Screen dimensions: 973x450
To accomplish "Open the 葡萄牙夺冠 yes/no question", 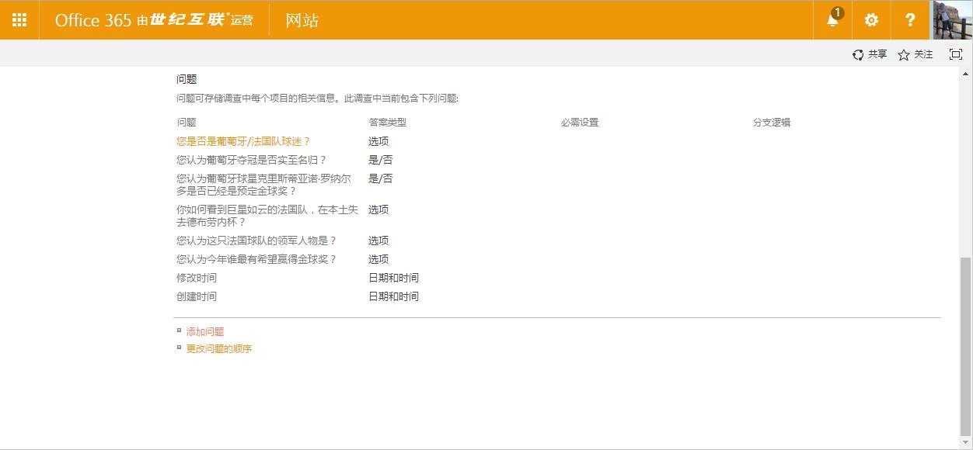I will tap(251, 159).
